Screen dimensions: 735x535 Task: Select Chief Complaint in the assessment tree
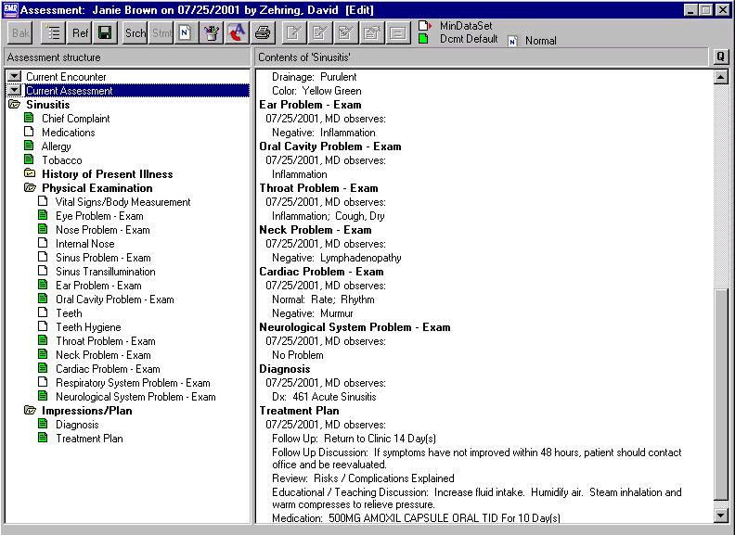click(x=75, y=119)
